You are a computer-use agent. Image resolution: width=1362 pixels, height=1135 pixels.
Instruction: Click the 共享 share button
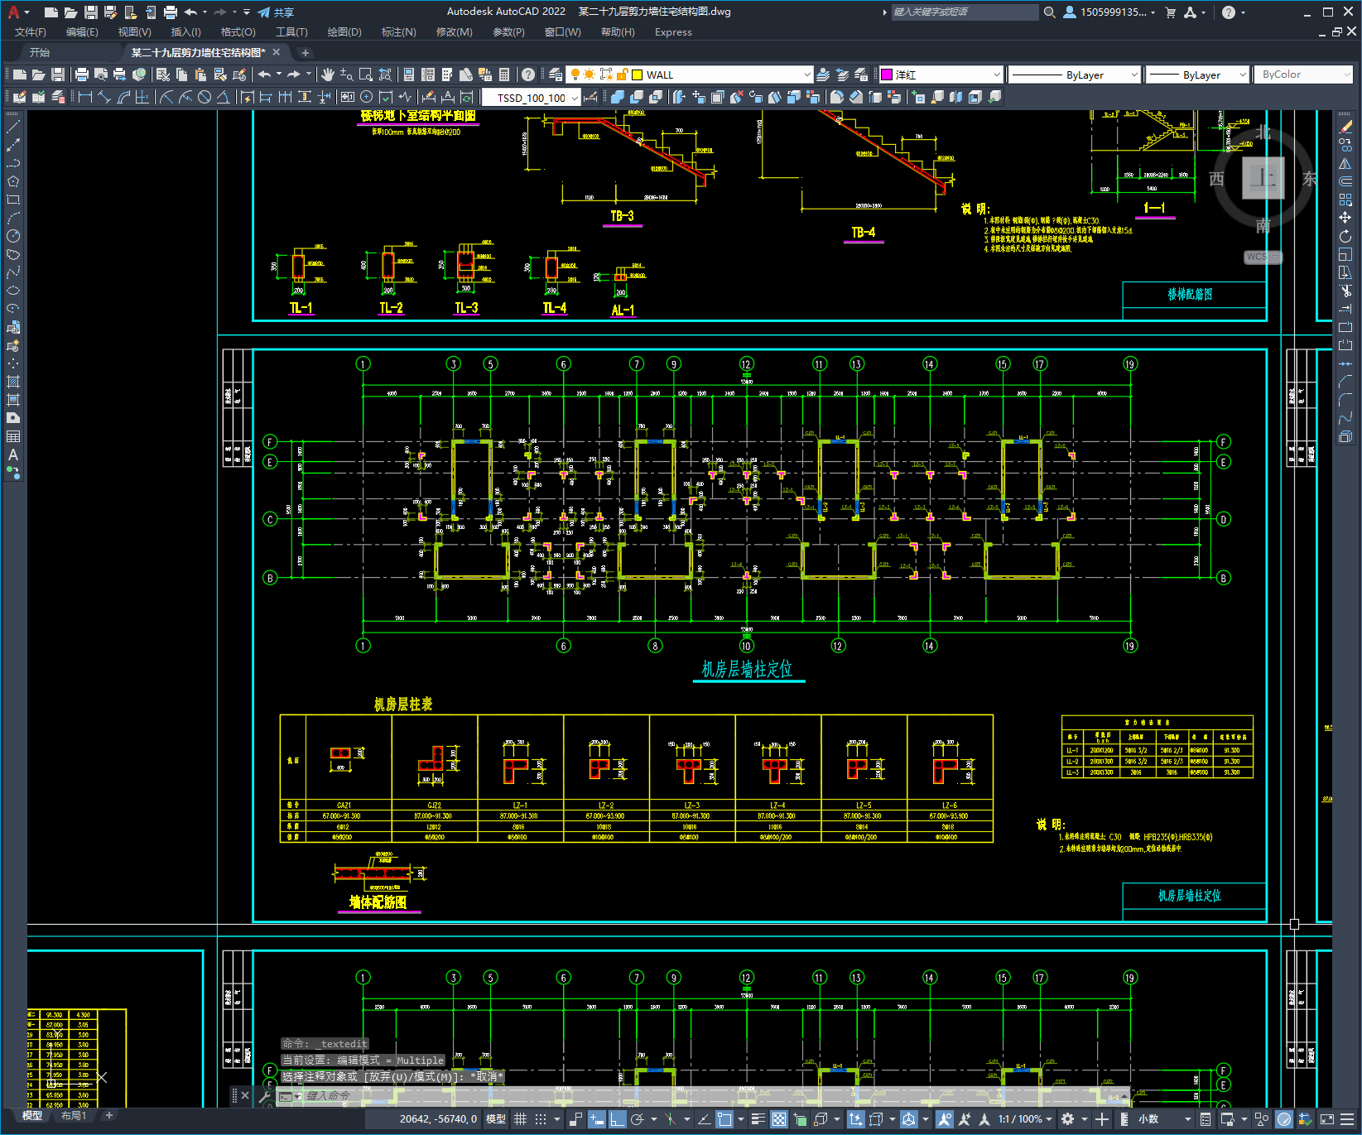276,12
